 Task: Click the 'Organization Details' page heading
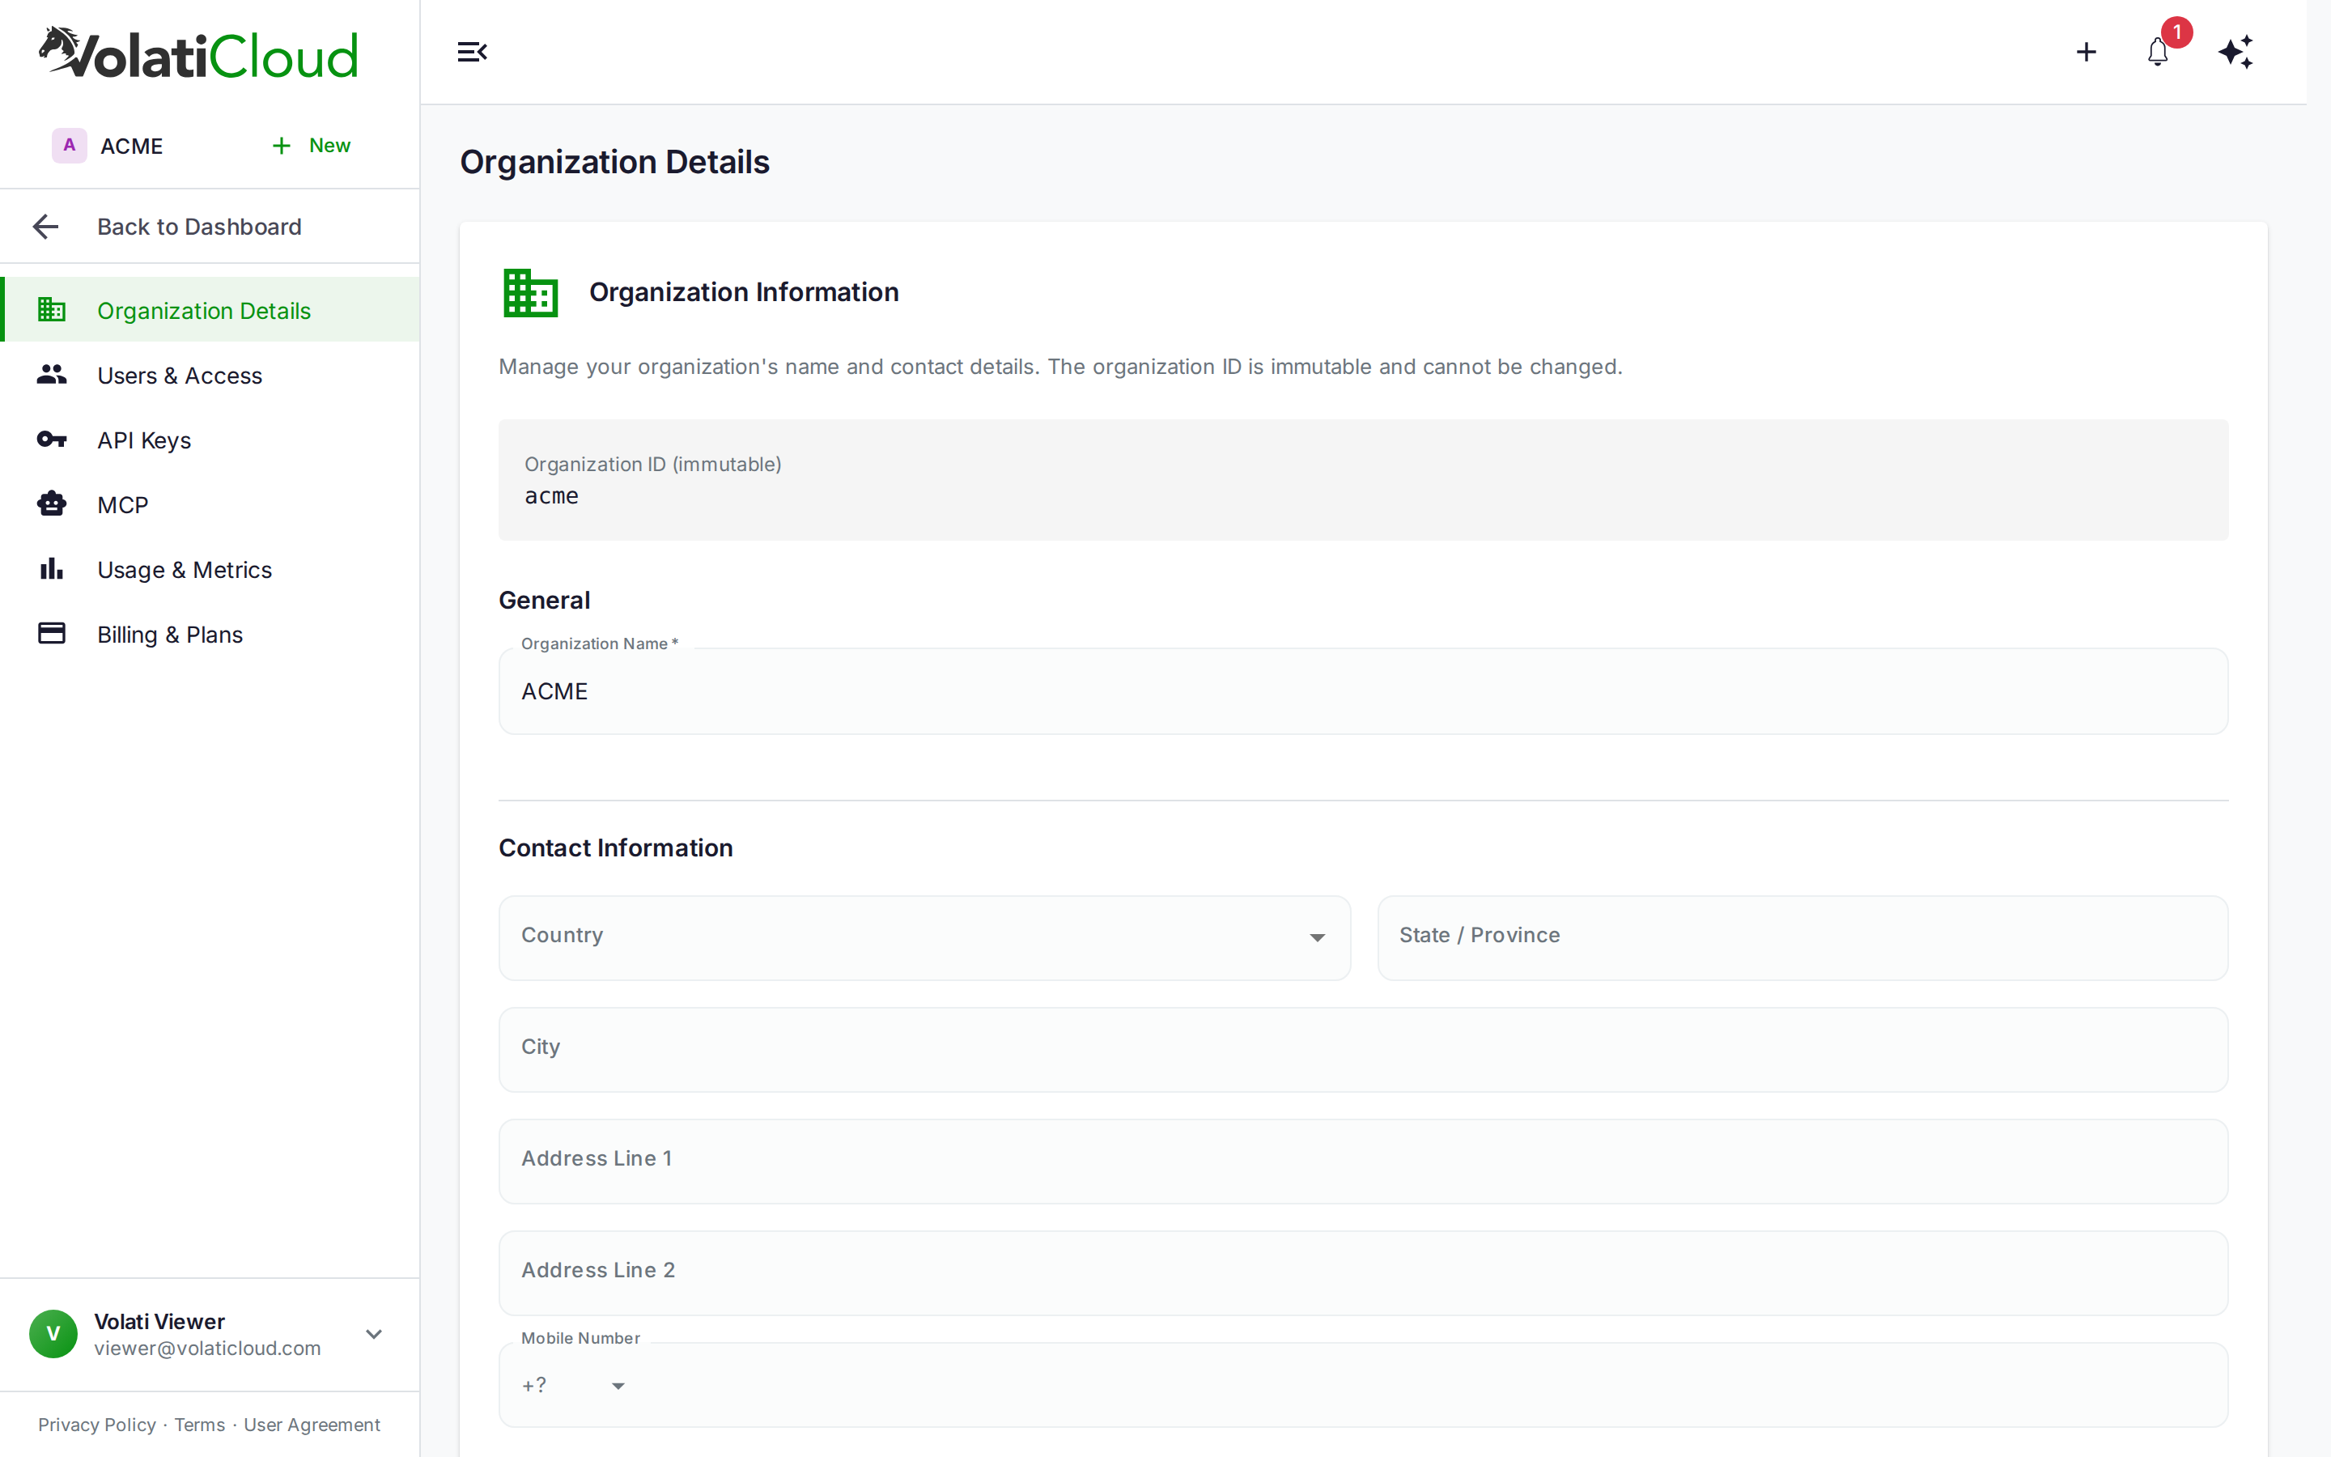click(614, 162)
